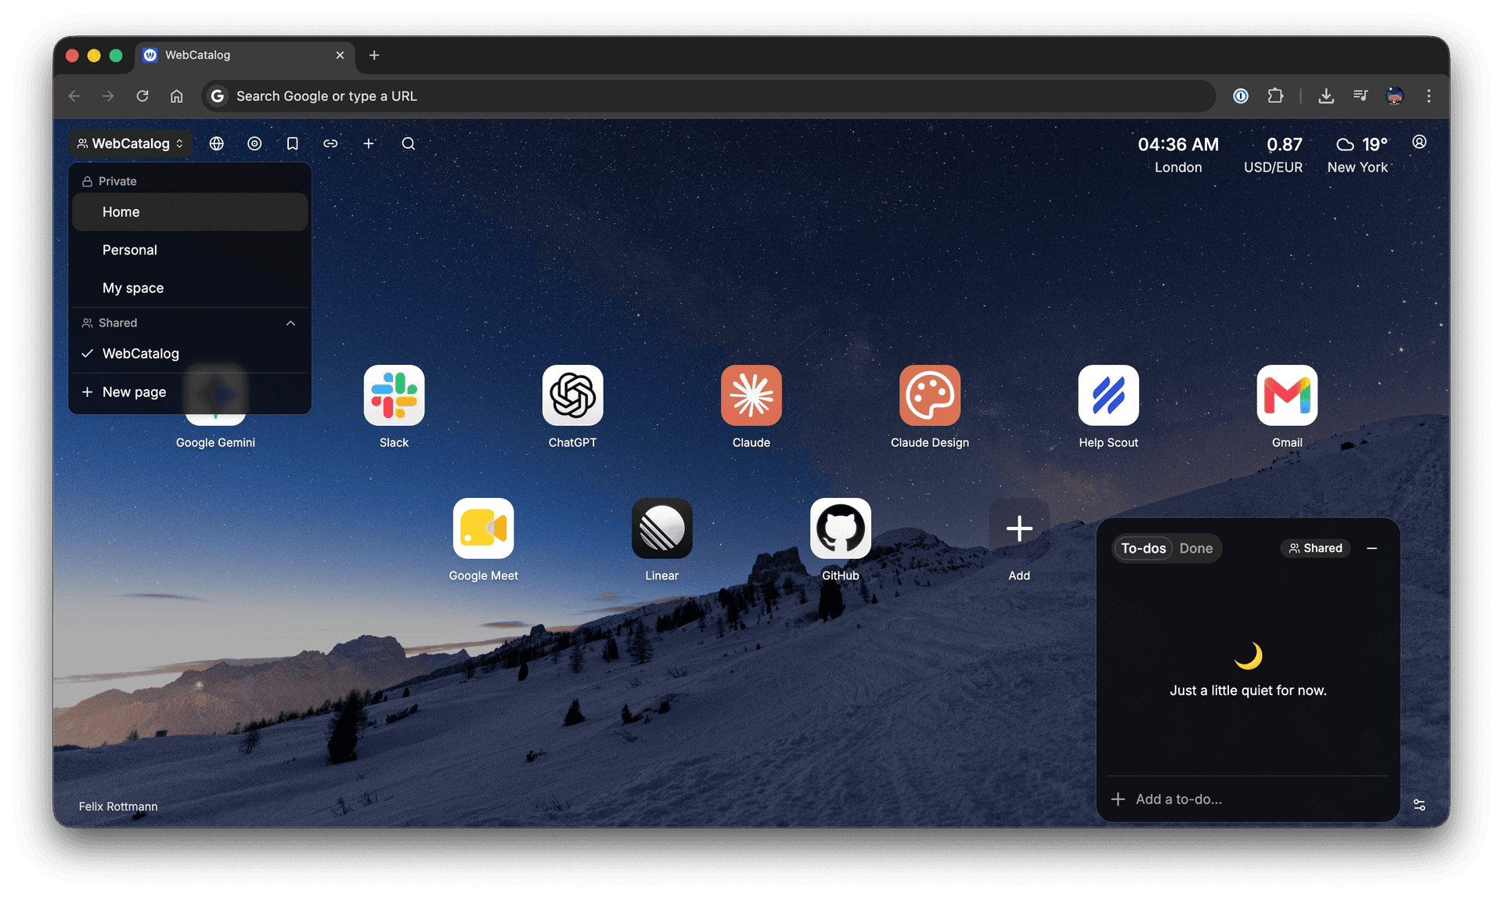Open the browser three-dot menu
The image size is (1503, 898).
[1429, 96]
